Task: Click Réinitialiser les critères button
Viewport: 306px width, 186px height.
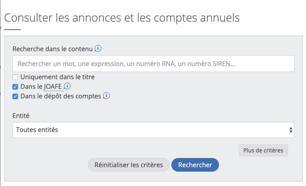Action: [129, 165]
